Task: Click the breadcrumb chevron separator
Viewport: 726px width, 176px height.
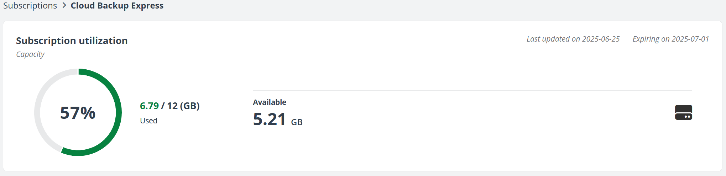Action: click(x=64, y=6)
